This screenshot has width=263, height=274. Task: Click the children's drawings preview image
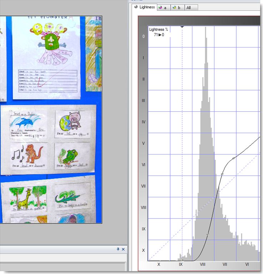(51, 120)
